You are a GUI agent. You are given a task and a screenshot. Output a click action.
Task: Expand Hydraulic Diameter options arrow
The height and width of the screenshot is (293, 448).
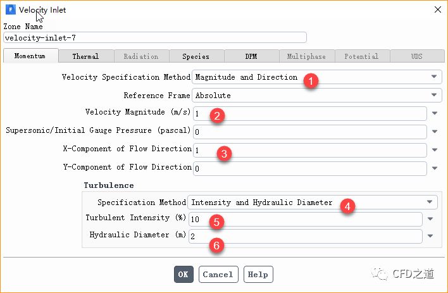point(430,236)
